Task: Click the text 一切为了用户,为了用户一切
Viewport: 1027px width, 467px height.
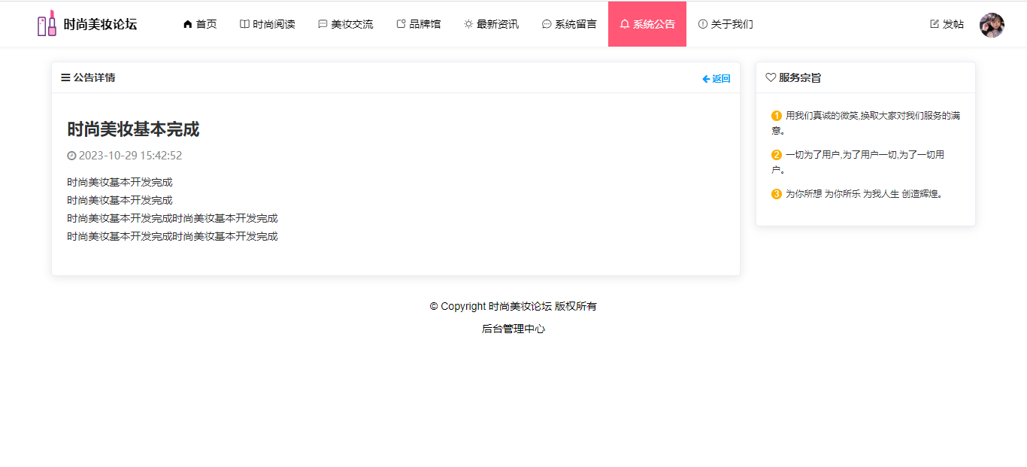Action: tap(842, 155)
